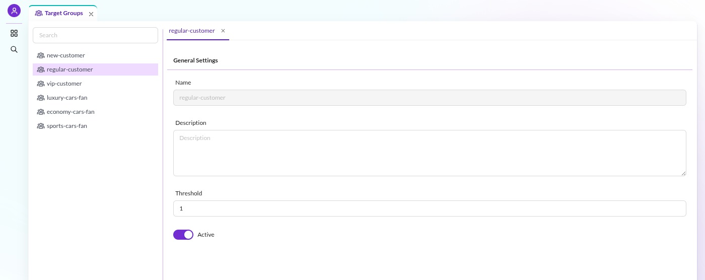
Task: Click the group icon beside luxury-cars-fan
Action: 41,98
